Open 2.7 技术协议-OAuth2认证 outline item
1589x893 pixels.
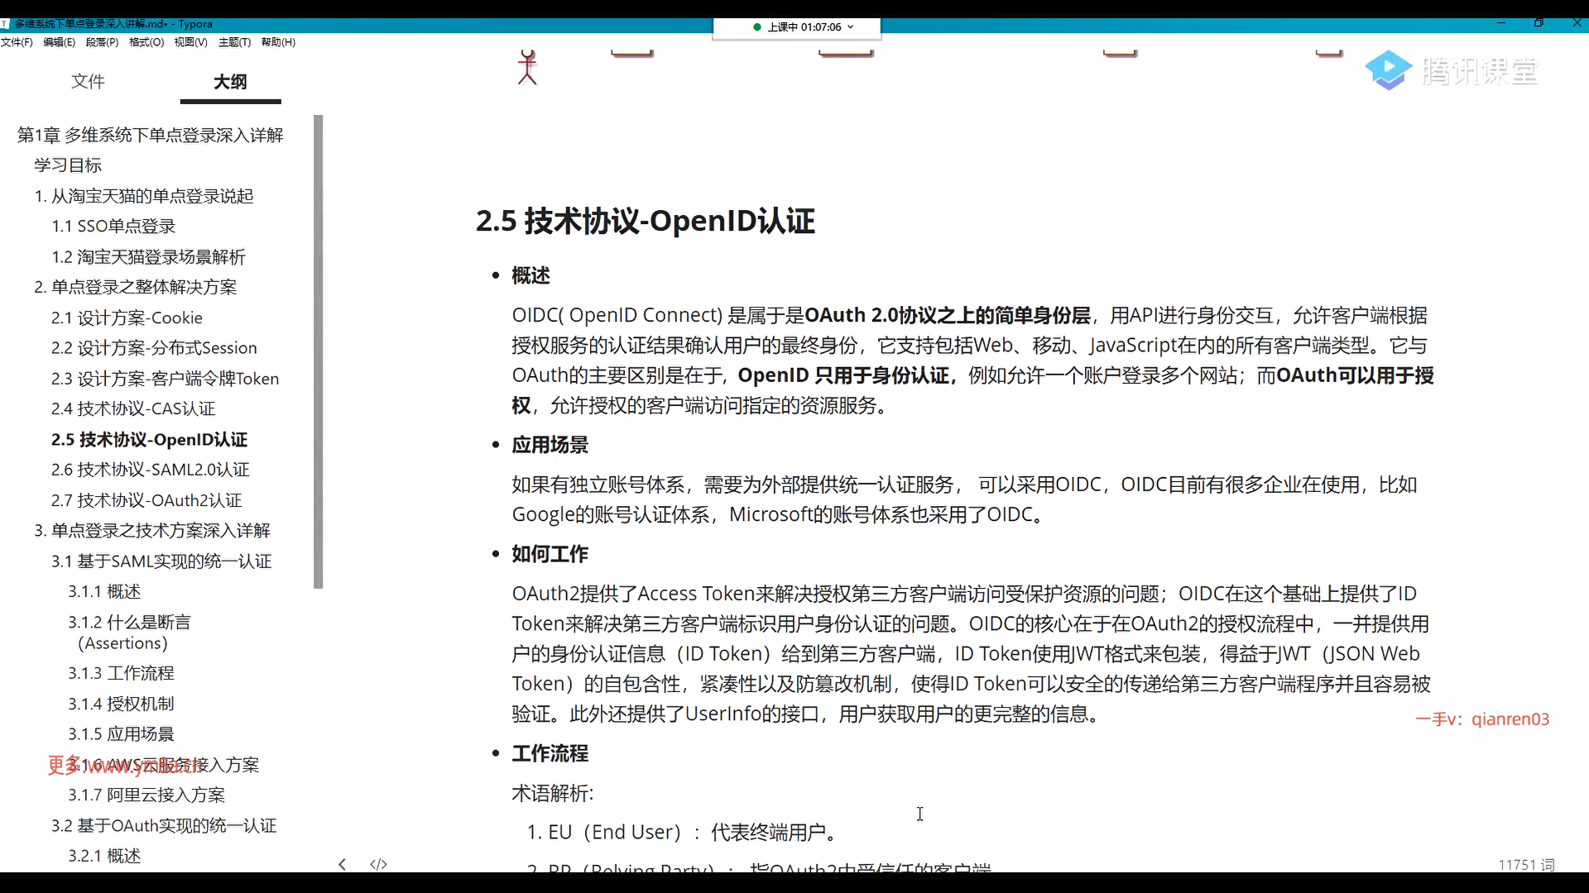pyautogui.click(x=146, y=500)
